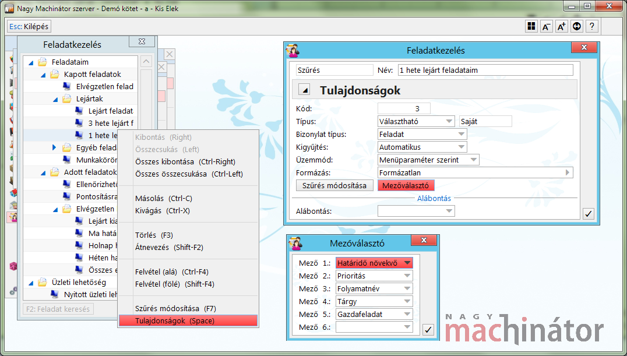Expand the Egyéb feladatok tree node
This screenshot has width=627, height=356.
(x=54, y=147)
